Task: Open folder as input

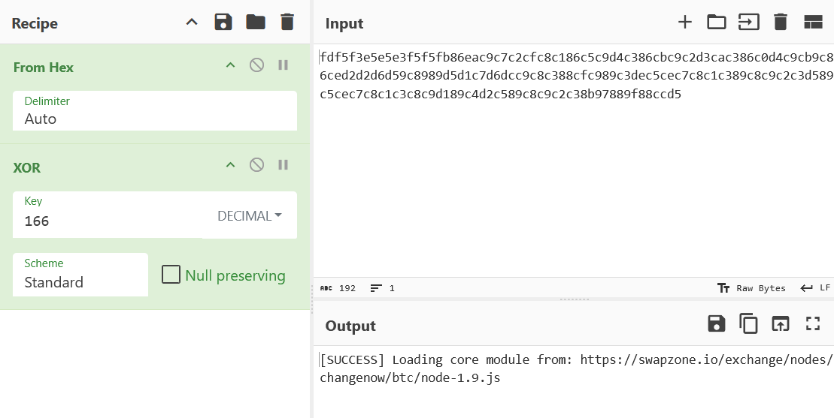Action: point(717,23)
